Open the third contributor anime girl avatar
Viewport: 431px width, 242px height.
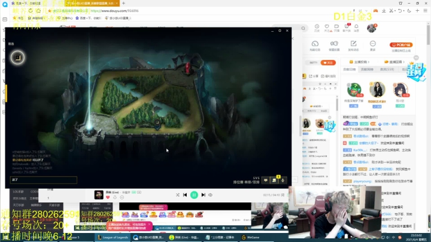(400, 89)
